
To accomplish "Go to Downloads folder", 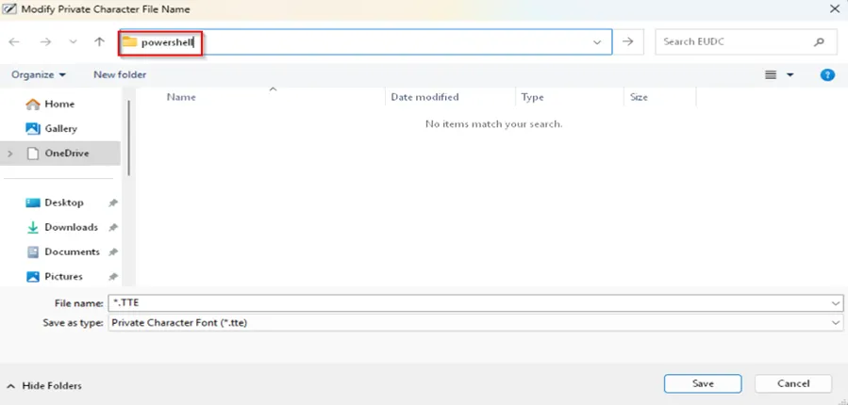I will coord(71,227).
